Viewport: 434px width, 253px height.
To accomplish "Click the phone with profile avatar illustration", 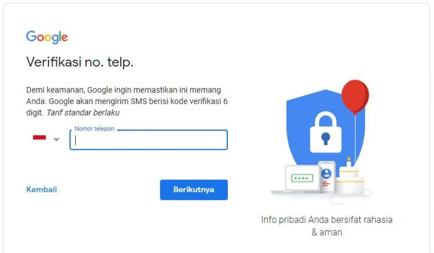I will pos(327,177).
